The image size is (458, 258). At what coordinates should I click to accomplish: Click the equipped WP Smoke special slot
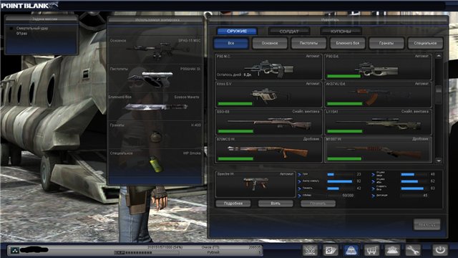(155, 163)
